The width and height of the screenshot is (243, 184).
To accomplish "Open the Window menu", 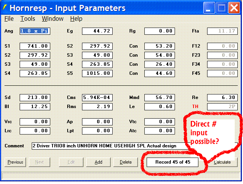I will 53,19.
